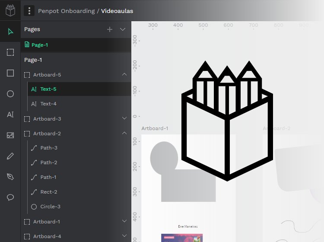Select the Text-4 layer

coord(48,104)
